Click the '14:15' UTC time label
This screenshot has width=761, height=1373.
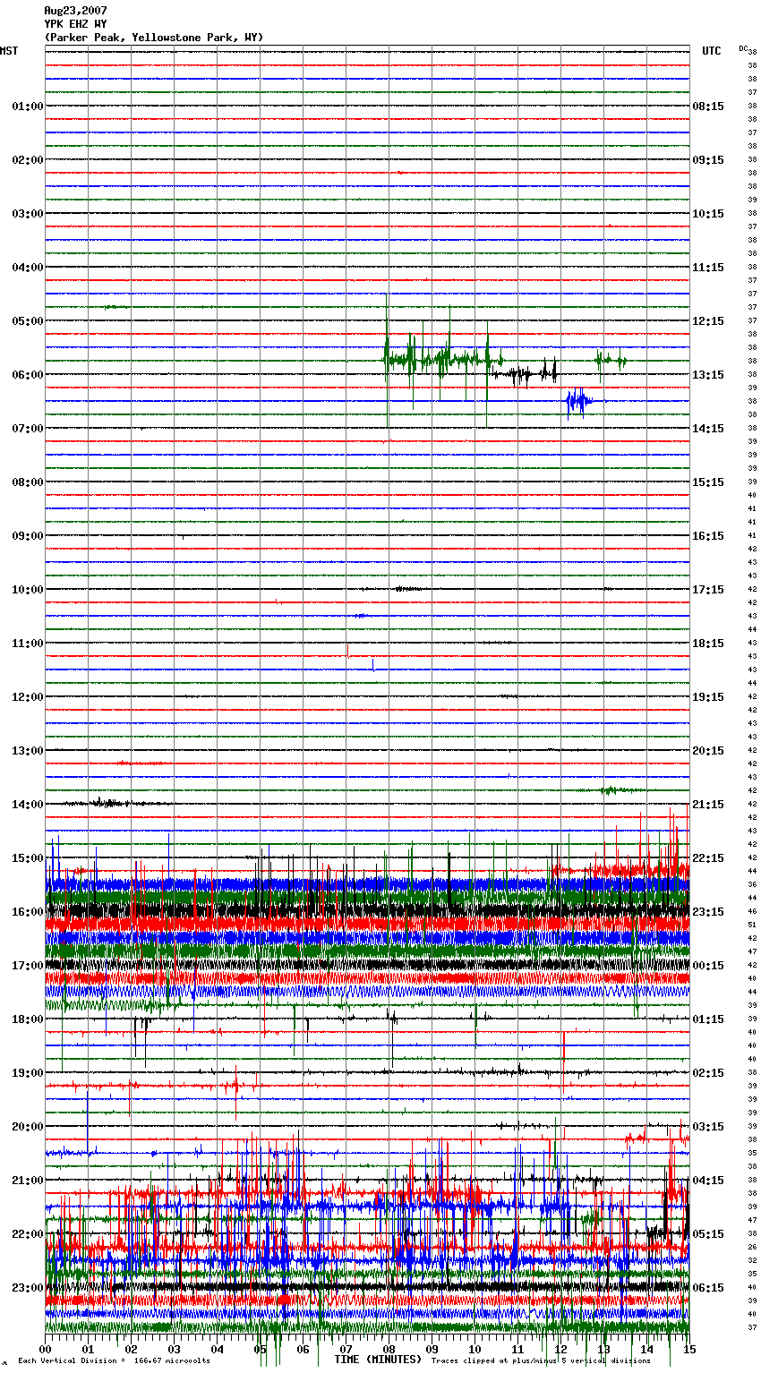click(x=708, y=429)
